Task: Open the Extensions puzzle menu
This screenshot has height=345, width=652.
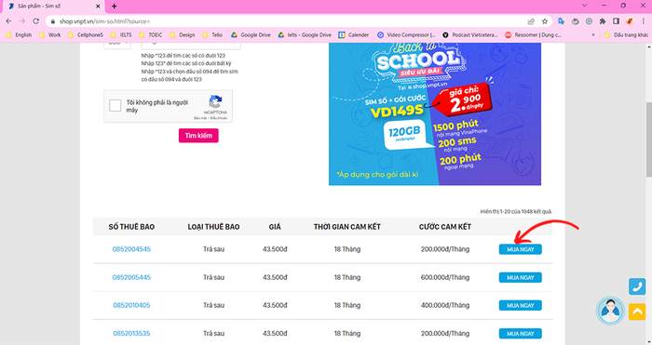Action: [x=603, y=21]
